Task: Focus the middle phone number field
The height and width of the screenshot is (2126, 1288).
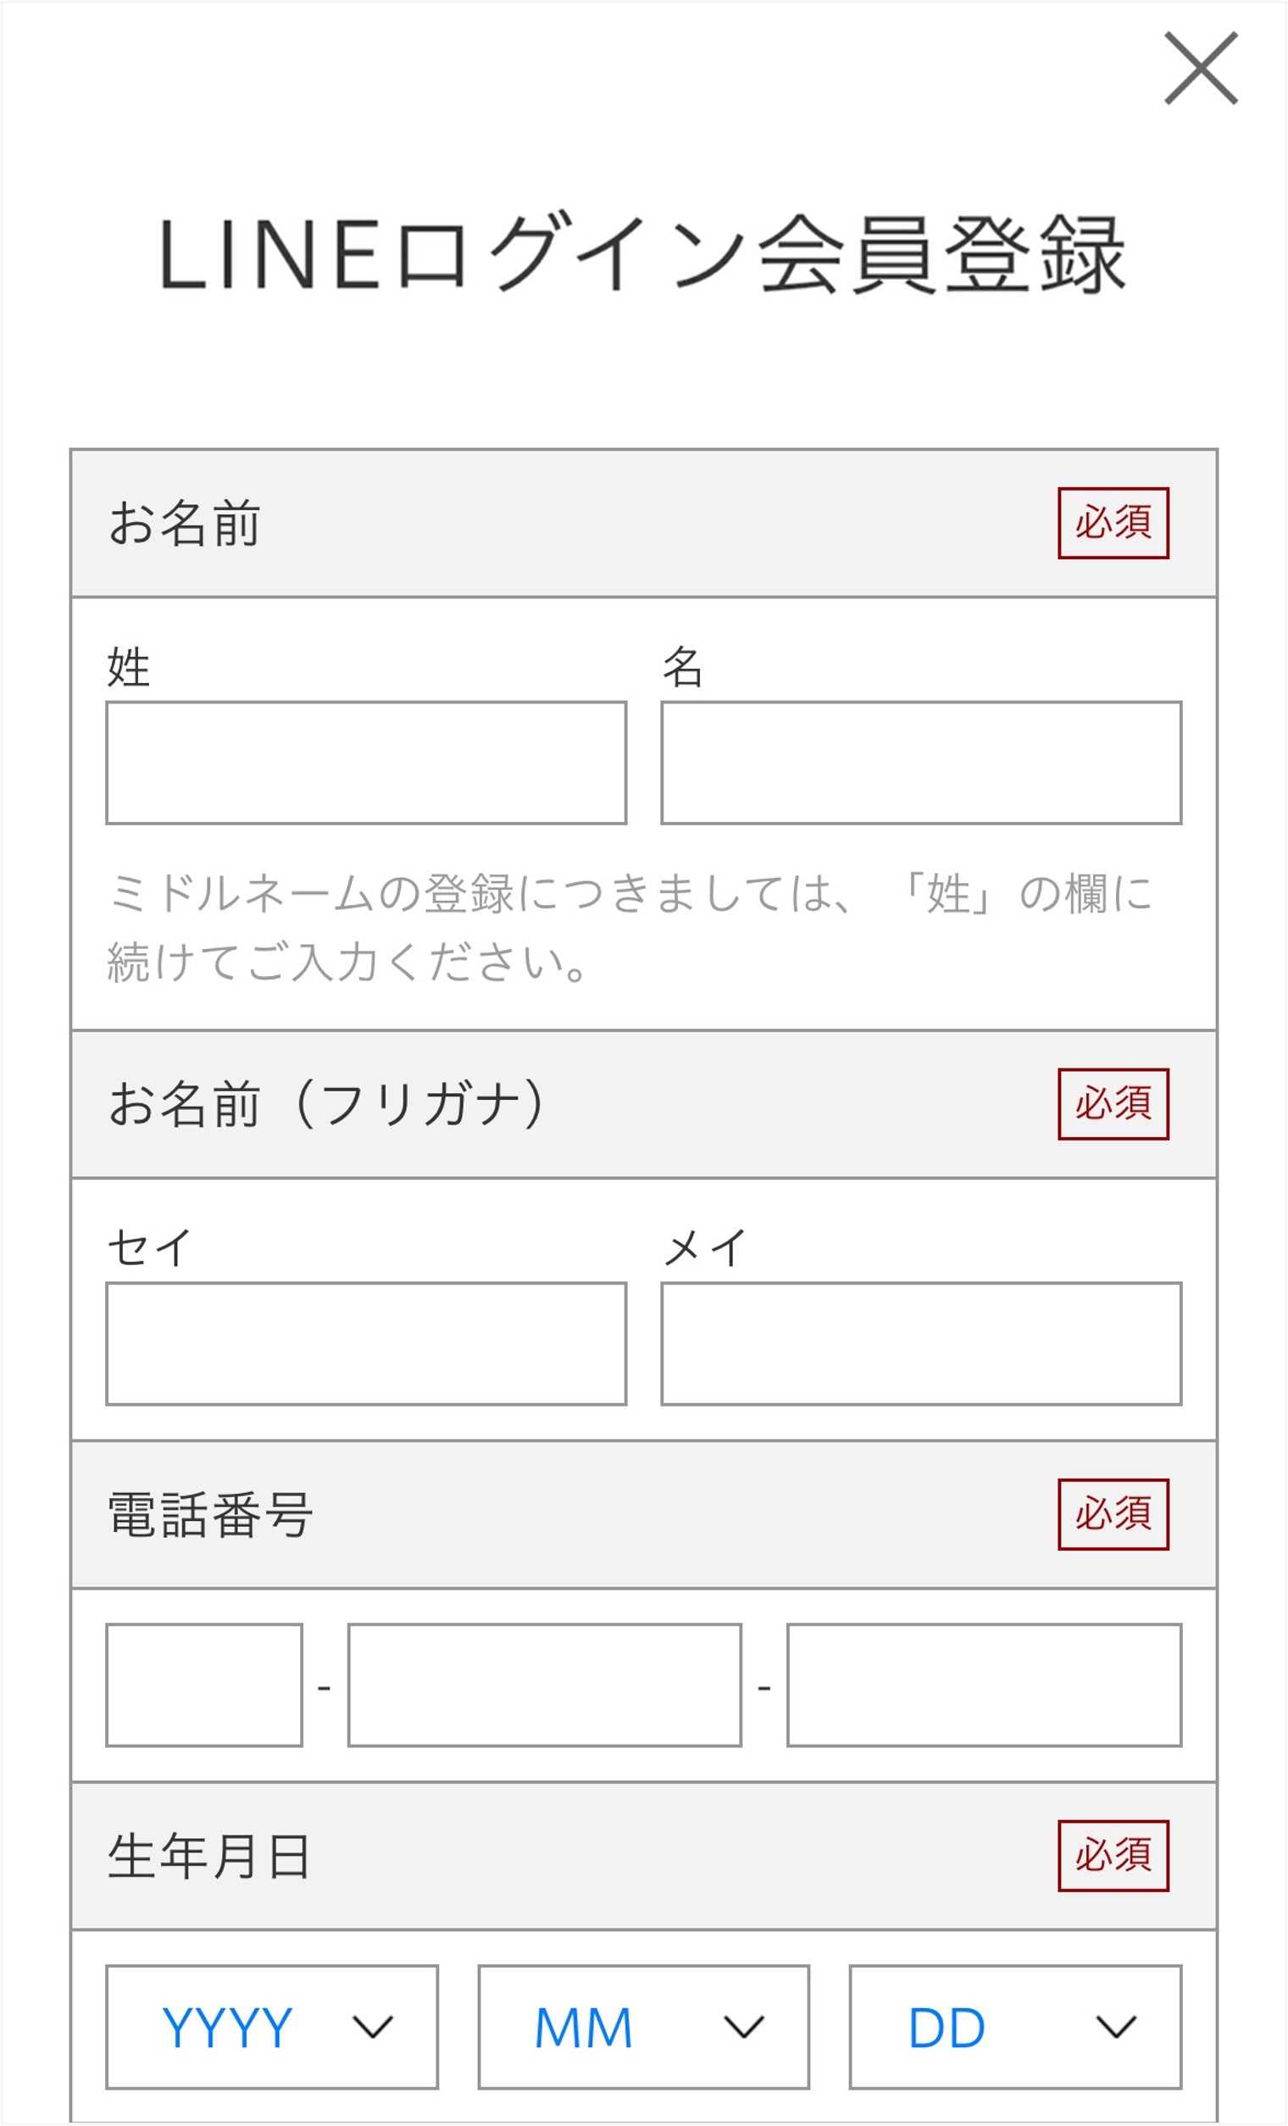Action: tap(544, 1685)
